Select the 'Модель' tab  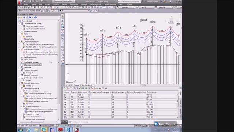(77, 85)
